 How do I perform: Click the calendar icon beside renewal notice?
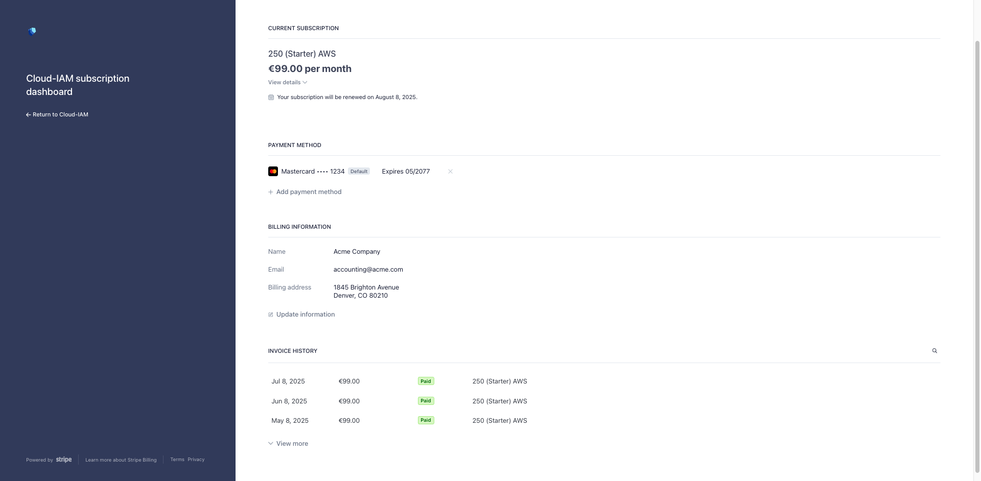coord(271,97)
